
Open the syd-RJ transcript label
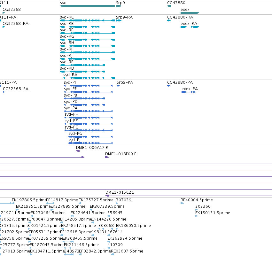point(66,56)
